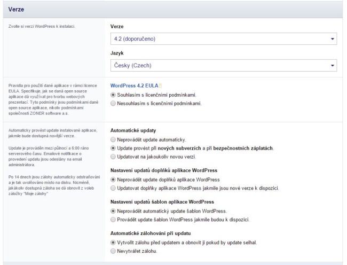347x265 pixels.
Task: Click the arrow on the Jazyk dropdown
Action: point(333,65)
